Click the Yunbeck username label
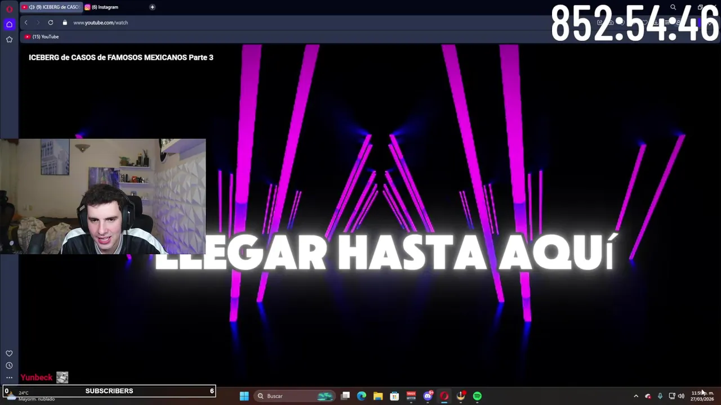This screenshot has width=721, height=405. point(36,377)
